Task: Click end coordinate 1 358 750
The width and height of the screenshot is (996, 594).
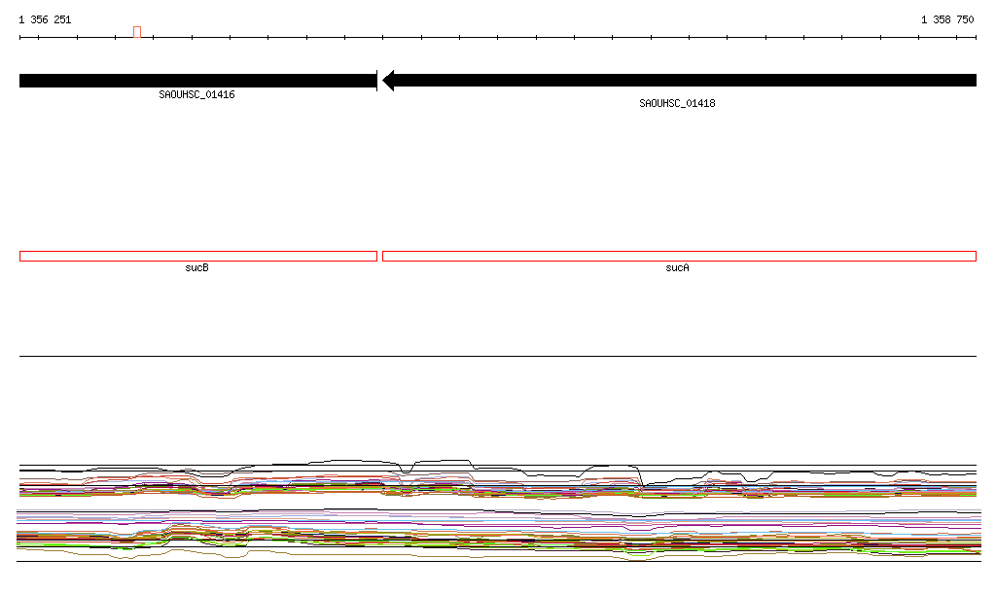Action: [947, 19]
